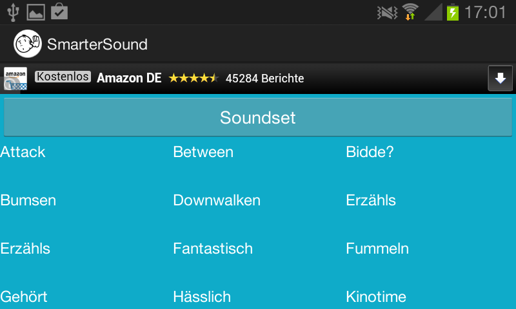Open the Soundset selector button
516x309 pixels.
tap(257, 117)
